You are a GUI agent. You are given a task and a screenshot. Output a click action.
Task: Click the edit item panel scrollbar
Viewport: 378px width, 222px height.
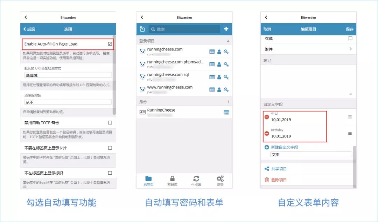point(354,167)
